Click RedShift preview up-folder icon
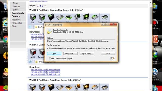The height and width of the screenshot is (91, 162). pos(30,62)
